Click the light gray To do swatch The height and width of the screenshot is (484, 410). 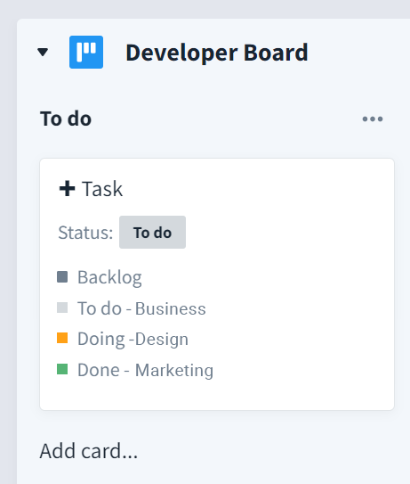tap(62, 308)
